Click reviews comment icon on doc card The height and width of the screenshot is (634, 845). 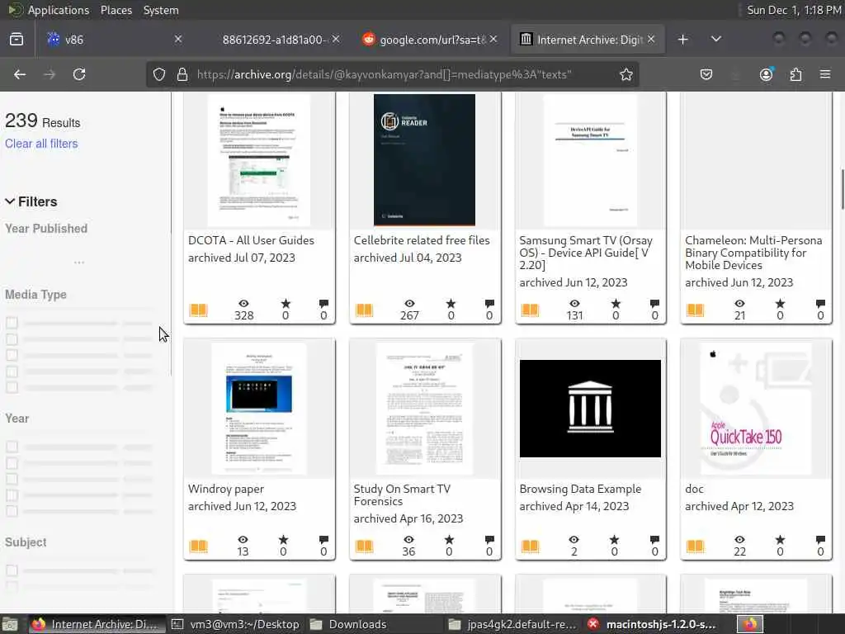coord(820,540)
